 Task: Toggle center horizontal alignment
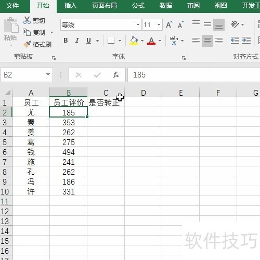(x=207, y=41)
